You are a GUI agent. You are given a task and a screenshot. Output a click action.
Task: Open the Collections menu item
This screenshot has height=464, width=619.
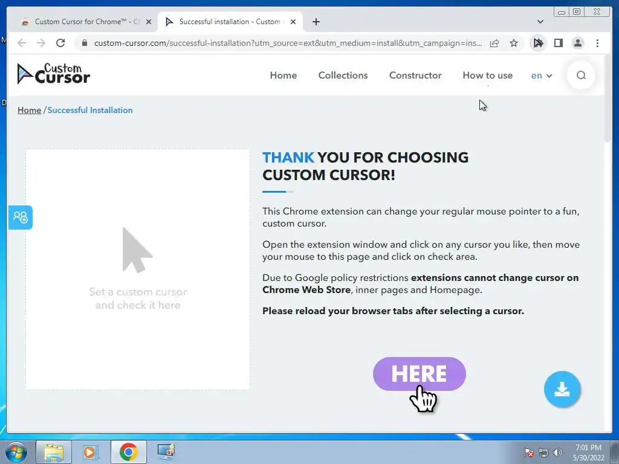(x=343, y=76)
